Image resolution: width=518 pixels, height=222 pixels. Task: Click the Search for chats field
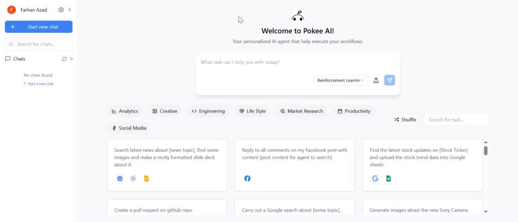click(x=39, y=44)
